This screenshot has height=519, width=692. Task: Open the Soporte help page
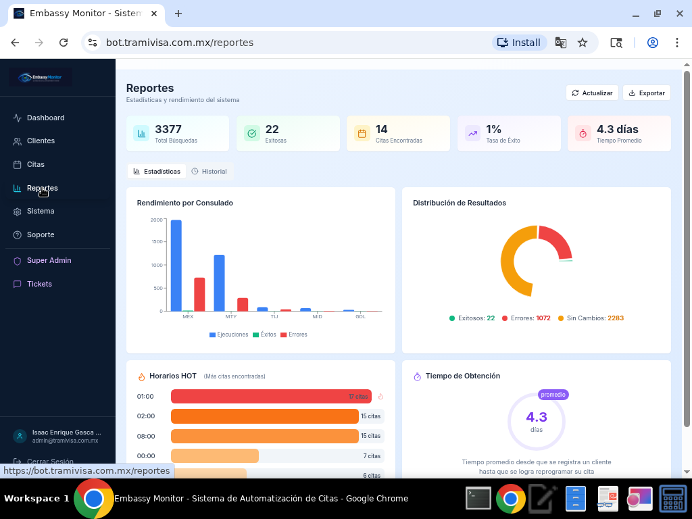coord(41,234)
